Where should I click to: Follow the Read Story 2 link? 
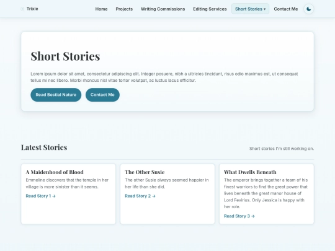[140, 196]
